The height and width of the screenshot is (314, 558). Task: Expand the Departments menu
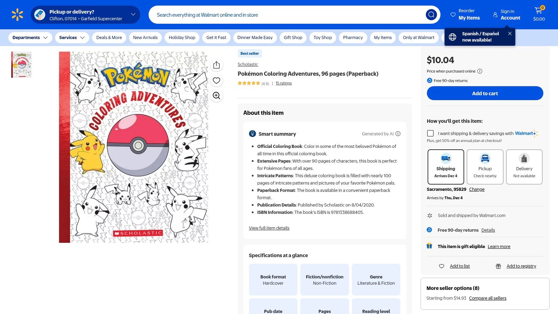click(30, 37)
